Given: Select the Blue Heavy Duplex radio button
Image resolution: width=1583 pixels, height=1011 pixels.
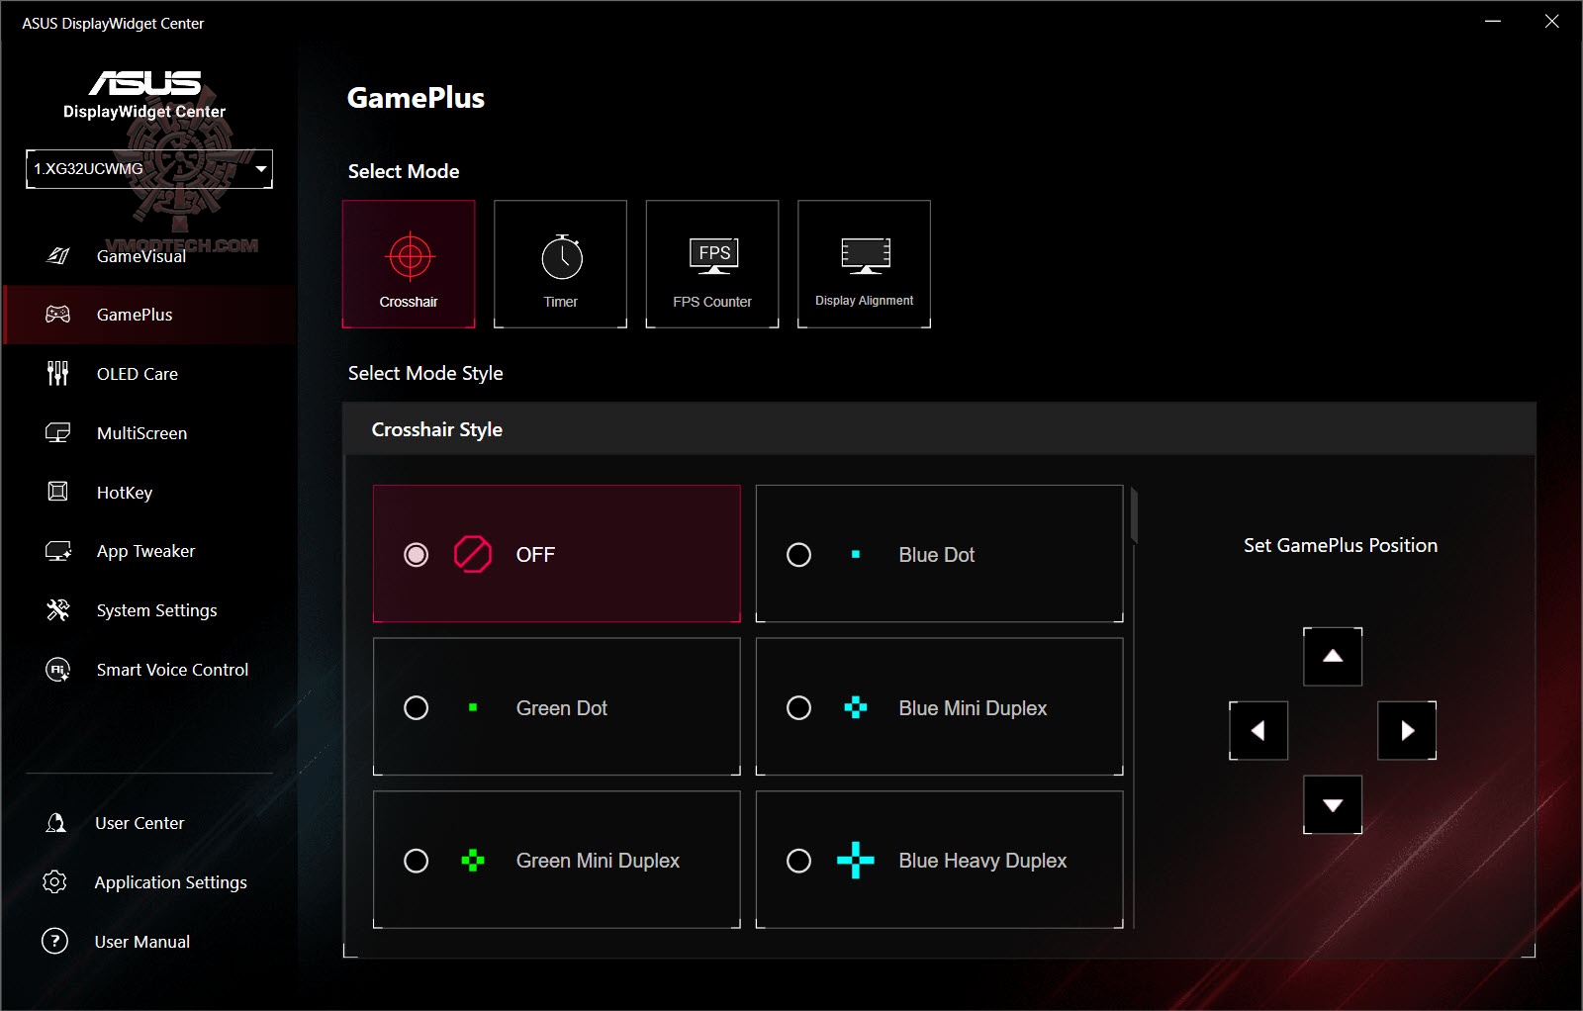Looking at the screenshot, I should coord(798,861).
